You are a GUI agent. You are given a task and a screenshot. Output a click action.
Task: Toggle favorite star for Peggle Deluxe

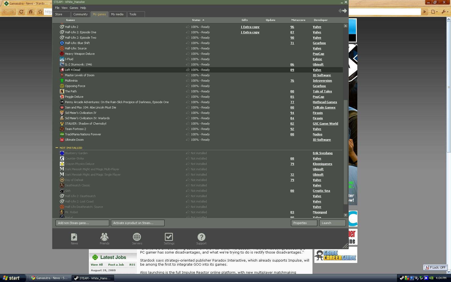pyautogui.click(x=188, y=97)
